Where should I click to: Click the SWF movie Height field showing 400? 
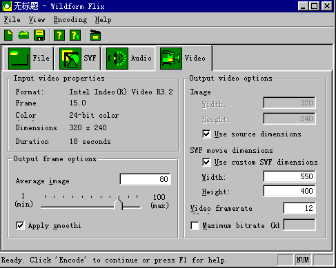[289, 191]
